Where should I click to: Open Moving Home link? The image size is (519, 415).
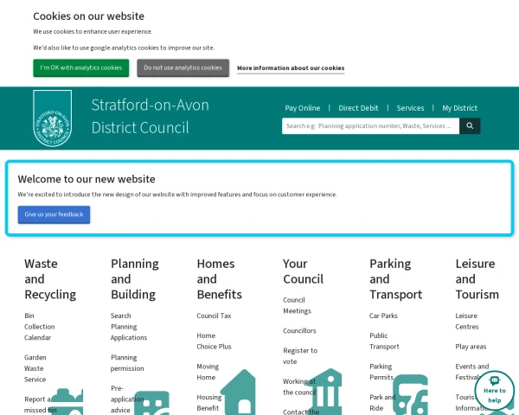[208, 372]
